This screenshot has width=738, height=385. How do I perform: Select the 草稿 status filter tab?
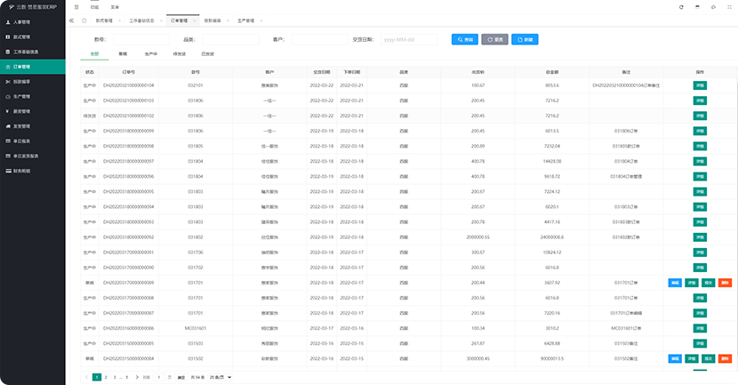123,54
